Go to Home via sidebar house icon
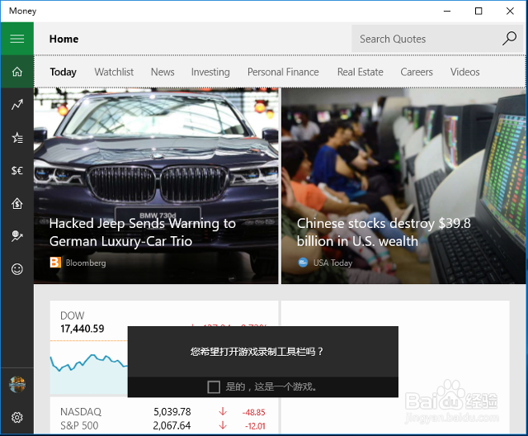This screenshot has width=528, height=436. point(17,72)
